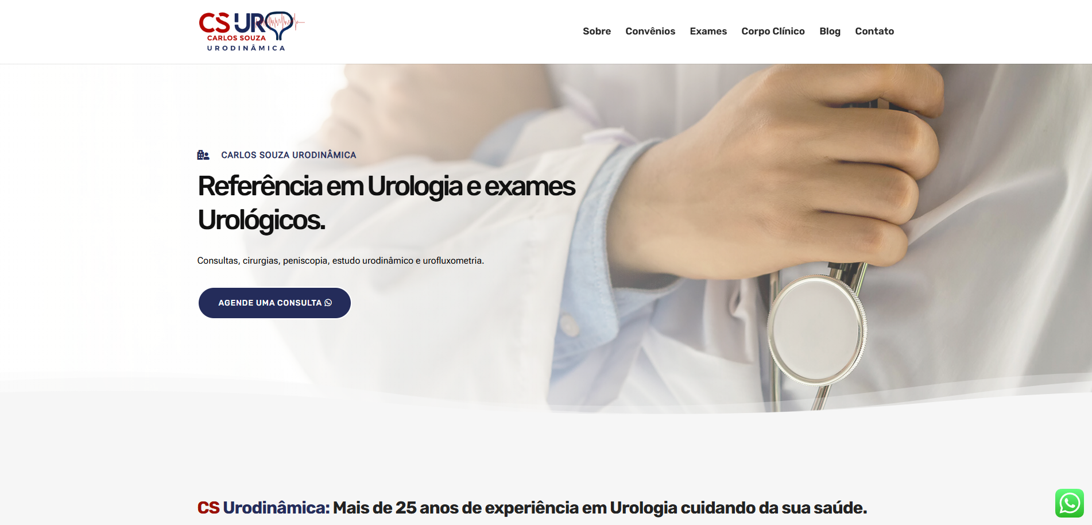Go to the Convênios page

coord(650,31)
